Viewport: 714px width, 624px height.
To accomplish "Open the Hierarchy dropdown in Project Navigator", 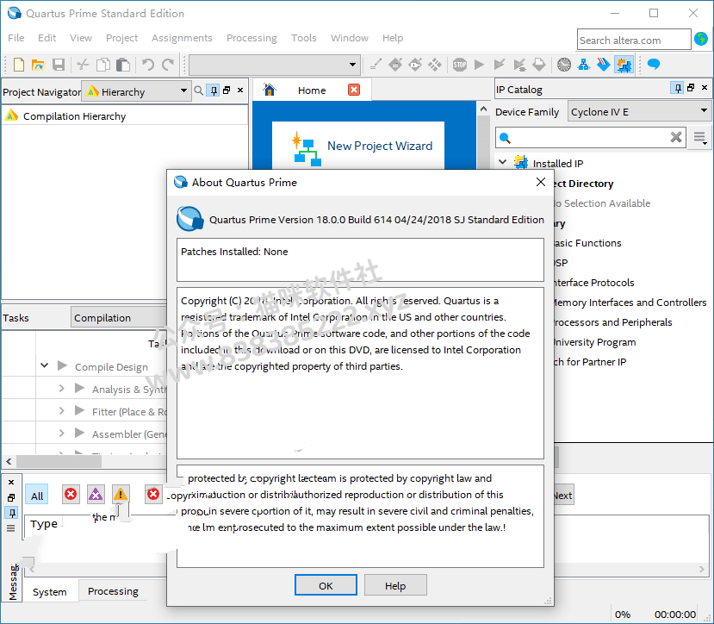I will tap(136, 91).
